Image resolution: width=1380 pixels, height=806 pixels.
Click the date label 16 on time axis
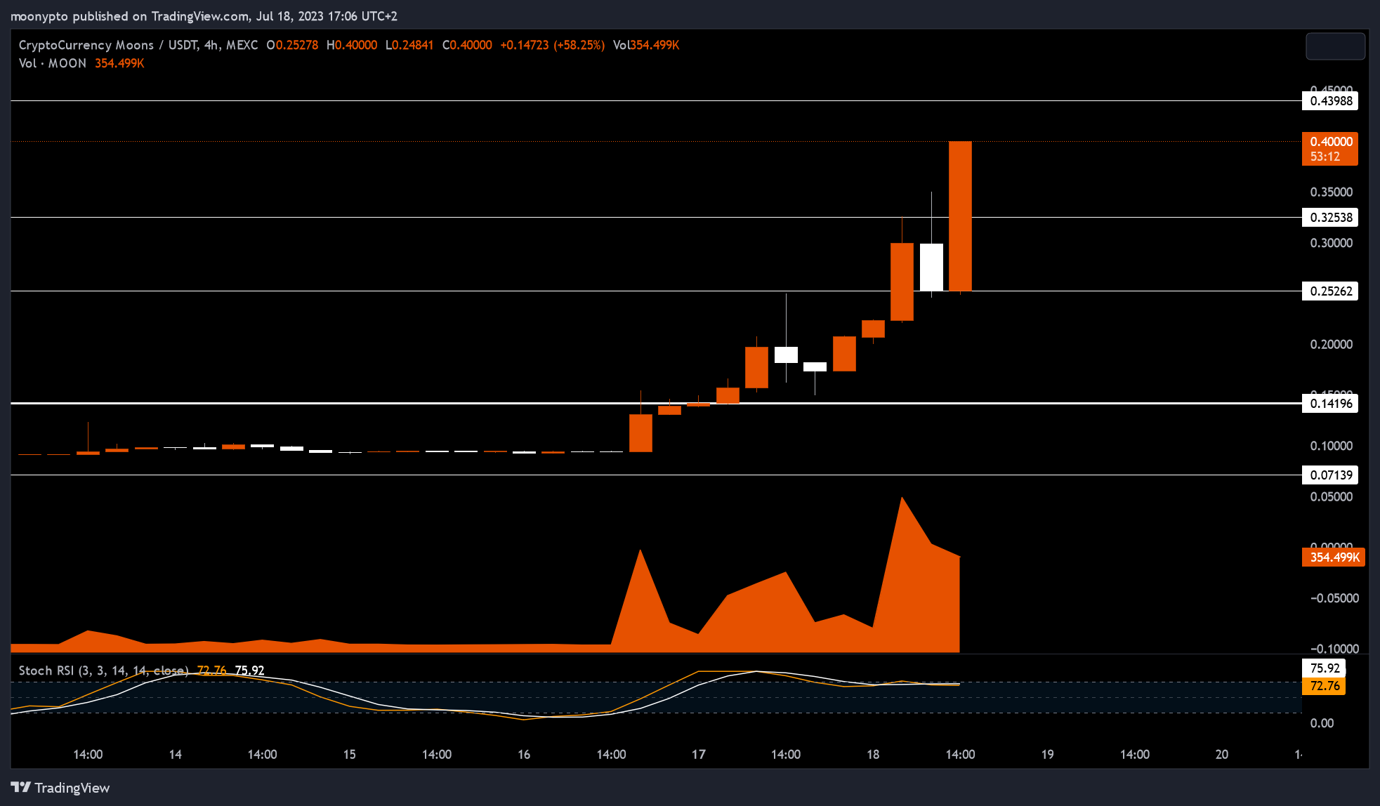524,755
